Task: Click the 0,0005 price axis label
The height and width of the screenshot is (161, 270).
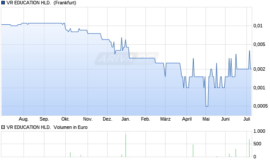Action: tap(260, 106)
